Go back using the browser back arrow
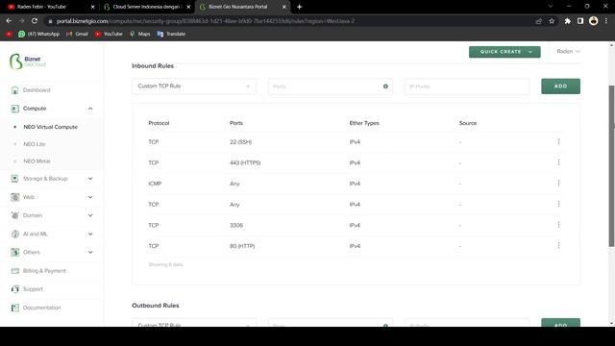The width and height of the screenshot is (615, 346). [9, 21]
